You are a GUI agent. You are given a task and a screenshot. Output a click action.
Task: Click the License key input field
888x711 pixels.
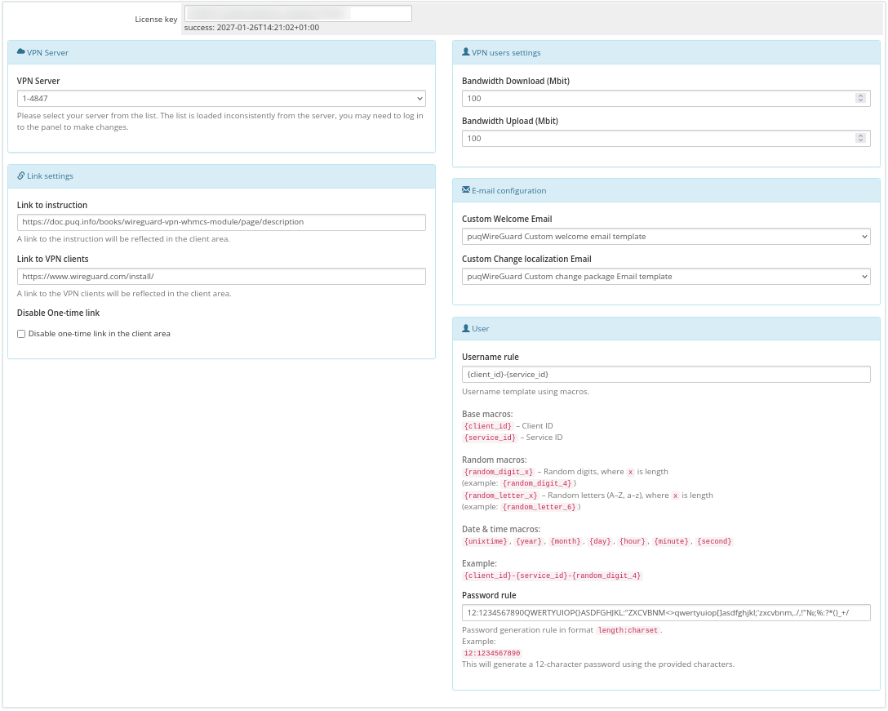298,14
